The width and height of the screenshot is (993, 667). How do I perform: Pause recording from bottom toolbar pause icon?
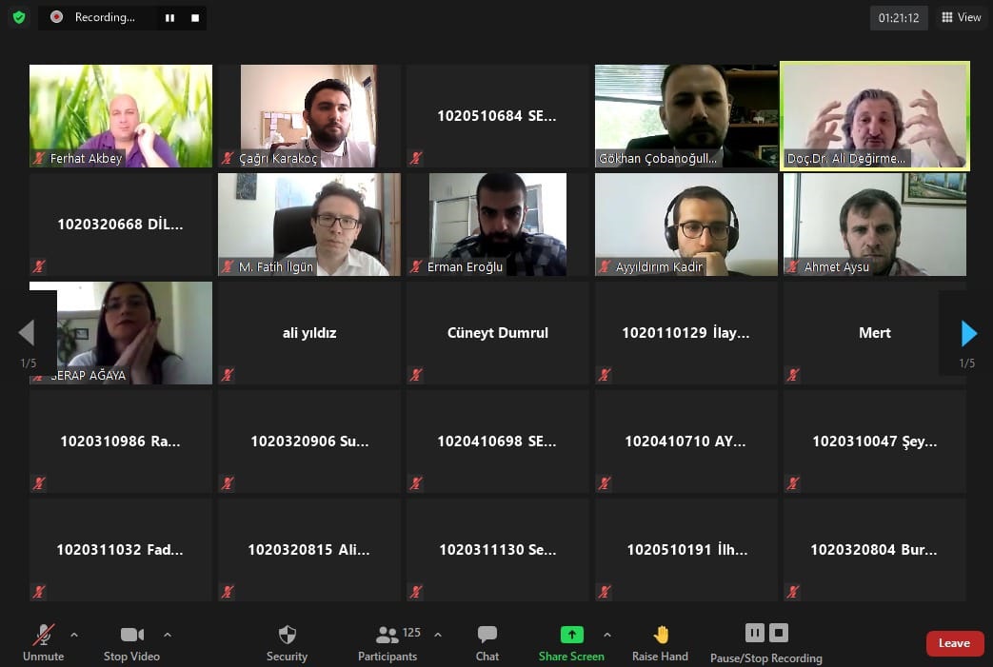(x=755, y=633)
